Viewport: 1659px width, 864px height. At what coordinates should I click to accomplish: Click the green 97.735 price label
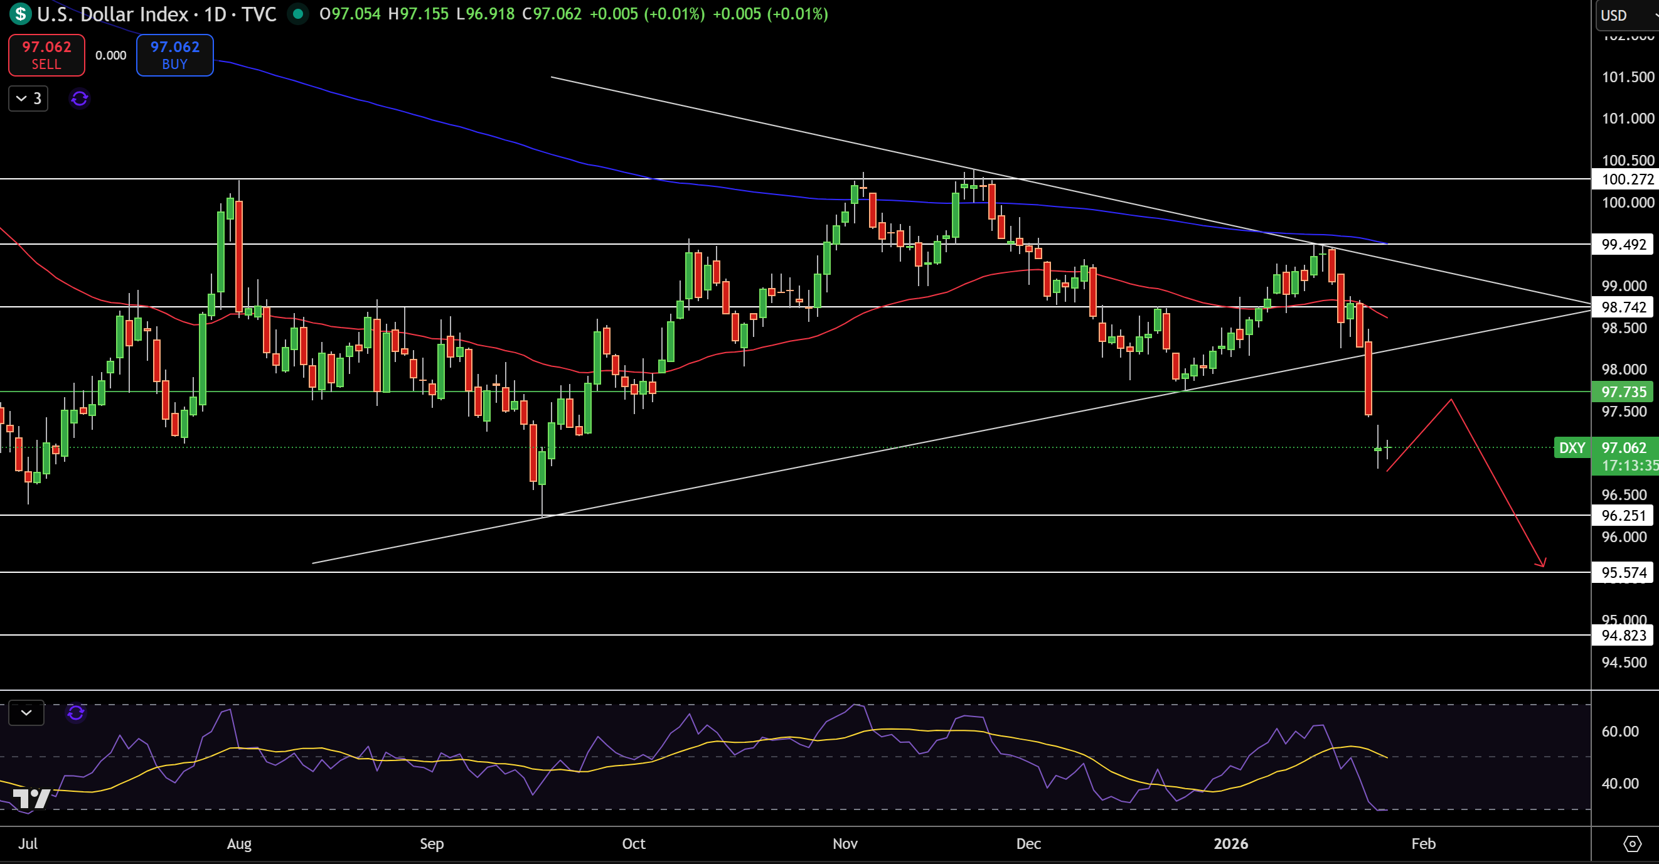[x=1623, y=392]
